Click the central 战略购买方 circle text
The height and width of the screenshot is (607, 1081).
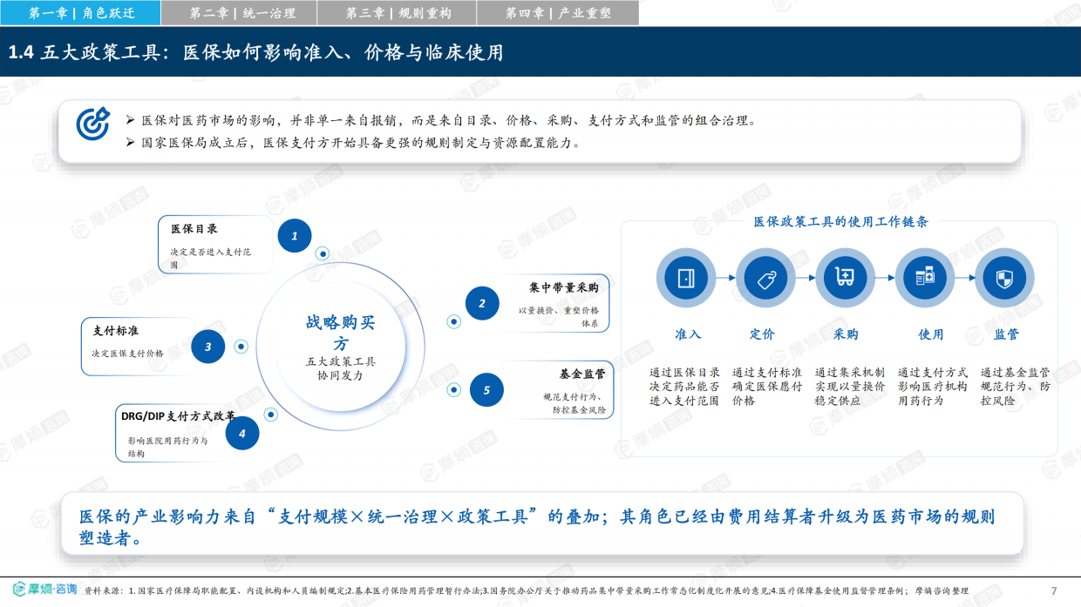[x=341, y=333]
